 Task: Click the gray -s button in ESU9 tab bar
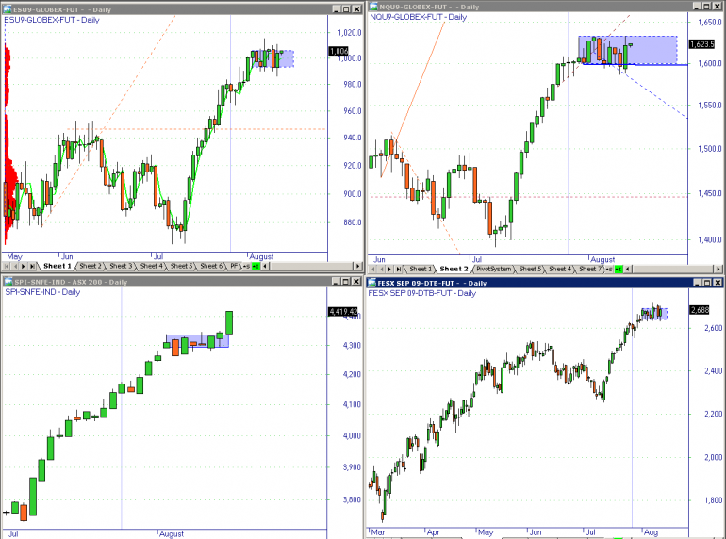pos(246,266)
